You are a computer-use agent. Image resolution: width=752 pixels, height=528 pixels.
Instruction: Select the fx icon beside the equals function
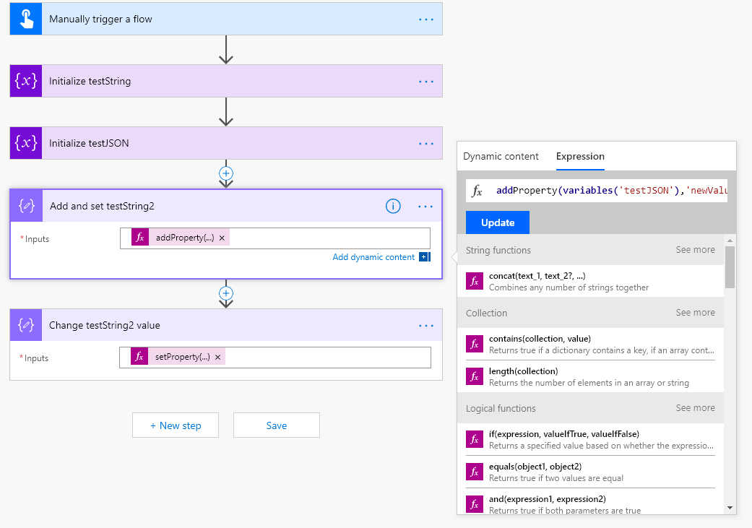[474, 471]
